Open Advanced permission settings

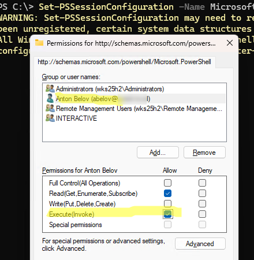pos(200,244)
